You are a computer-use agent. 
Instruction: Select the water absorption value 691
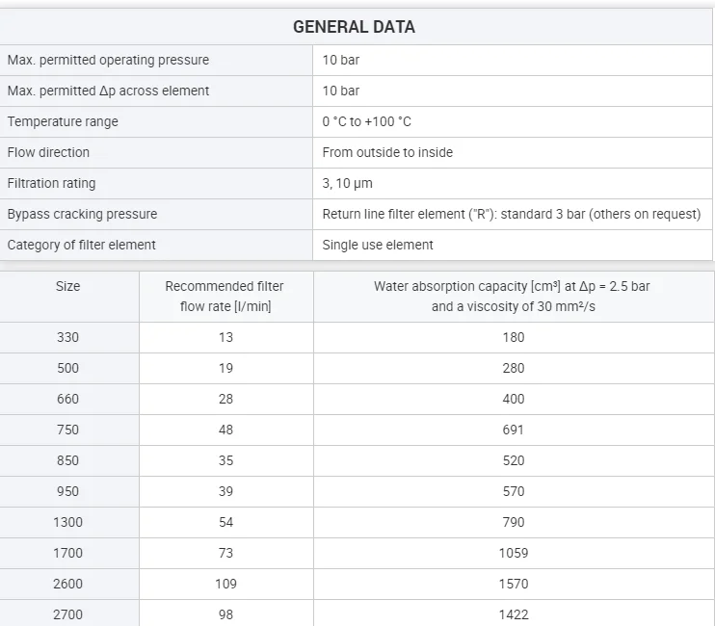coord(514,430)
